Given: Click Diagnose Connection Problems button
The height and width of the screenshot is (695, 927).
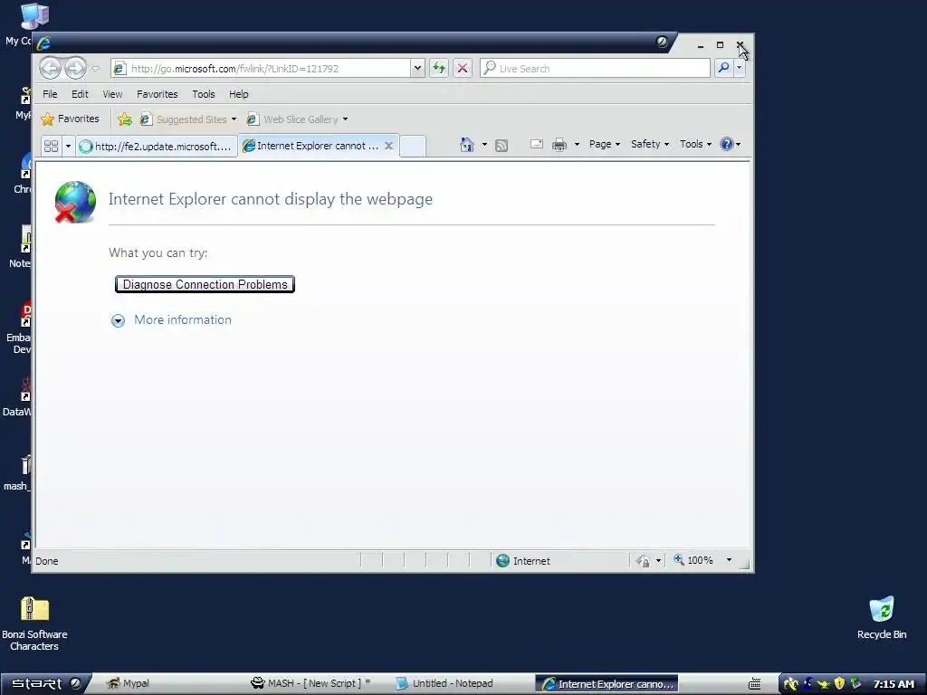Looking at the screenshot, I should coord(205,284).
